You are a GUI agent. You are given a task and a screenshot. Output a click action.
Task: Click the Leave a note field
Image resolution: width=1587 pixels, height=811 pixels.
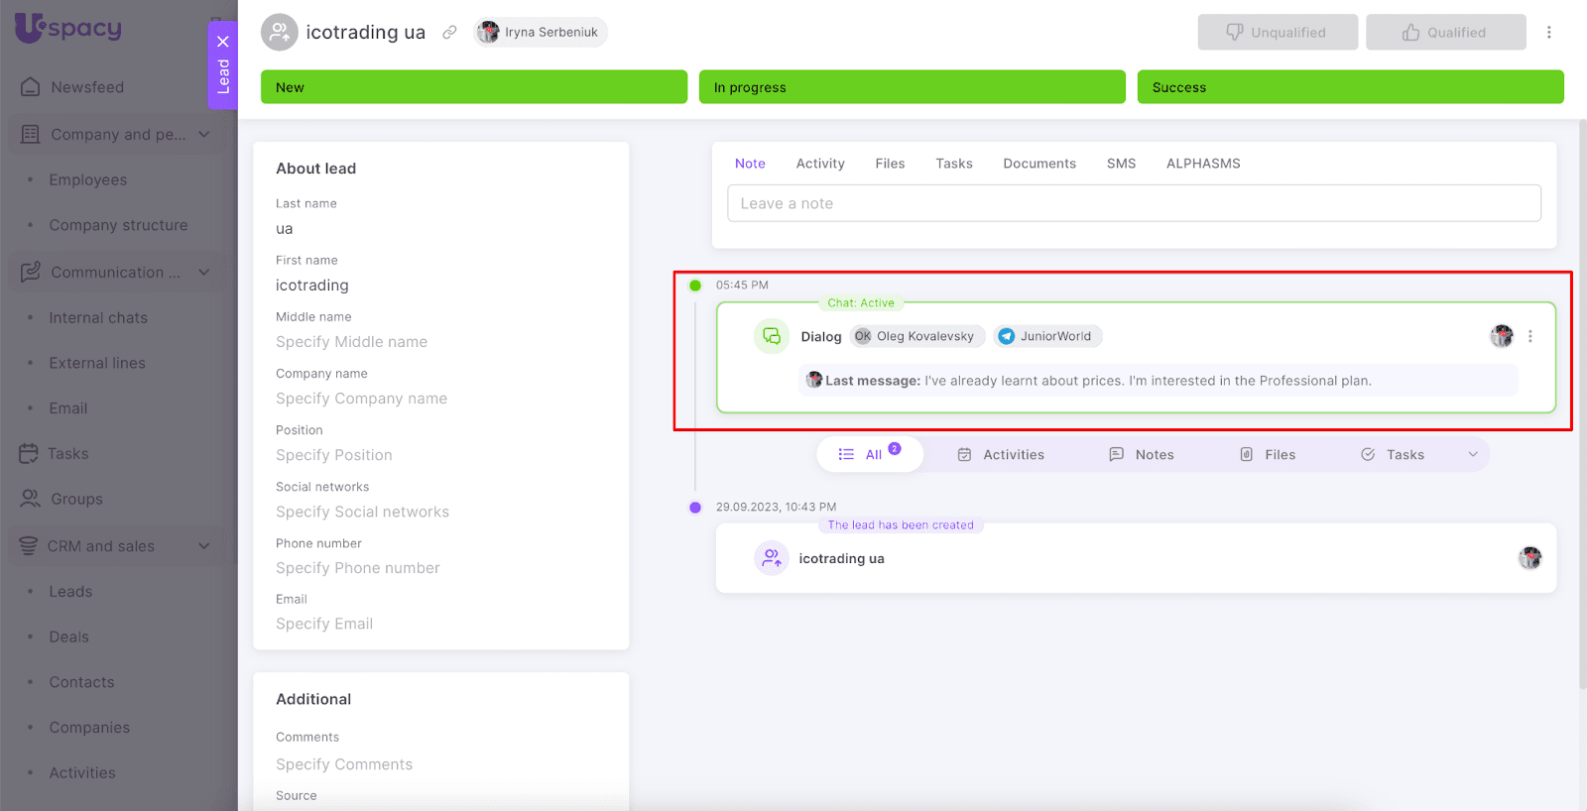coord(1134,203)
